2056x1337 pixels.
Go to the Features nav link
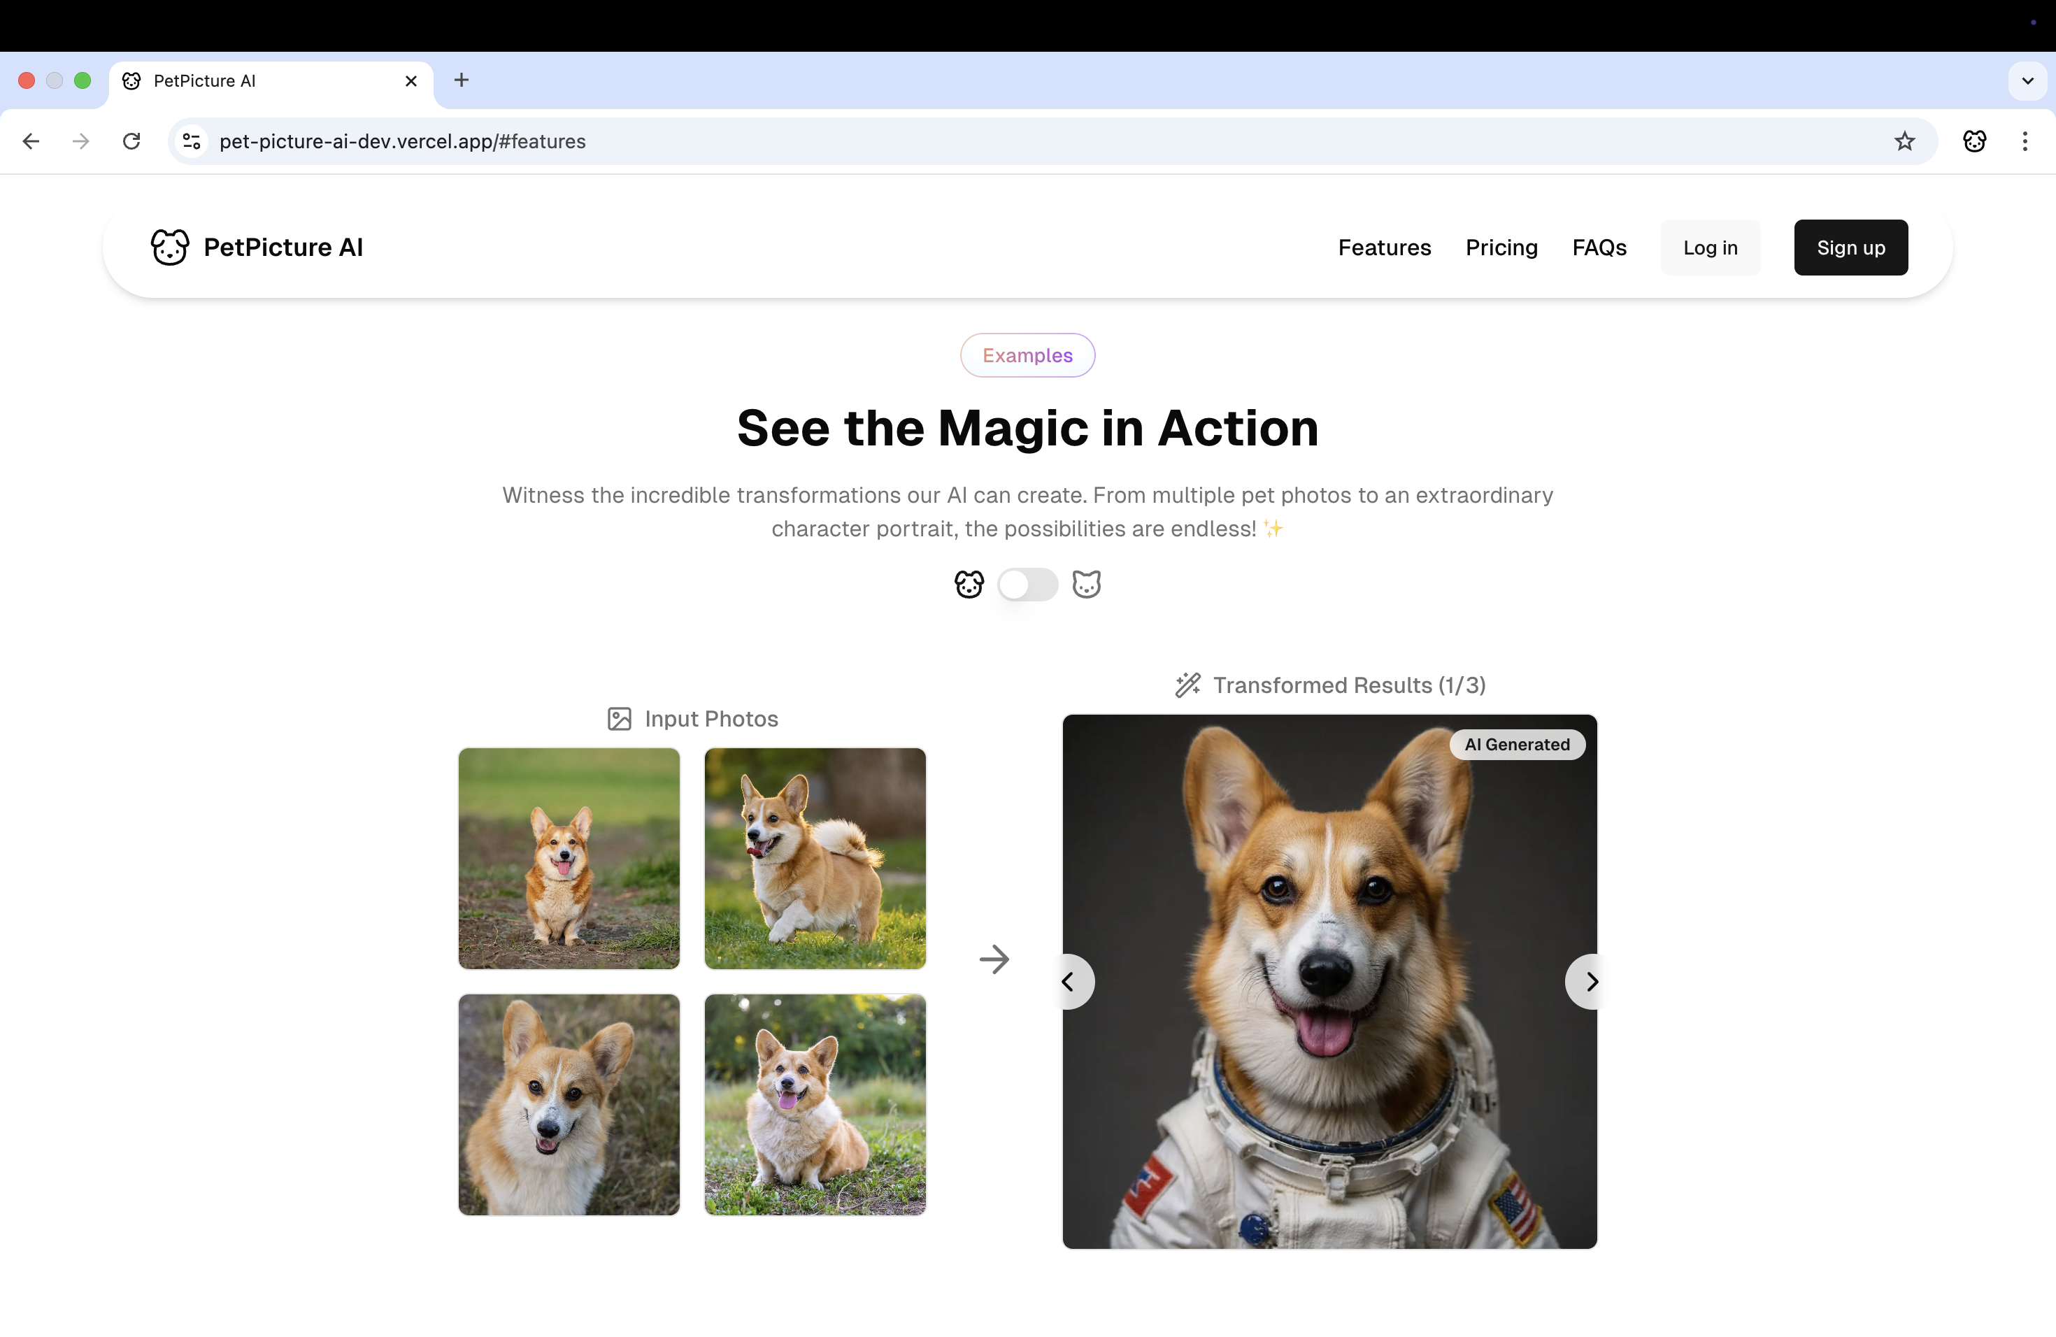click(x=1384, y=248)
